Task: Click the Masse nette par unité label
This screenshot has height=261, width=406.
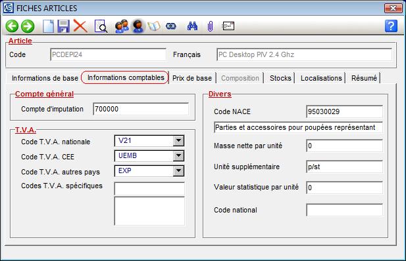Action: pyautogui.click(x=248, y=146)
